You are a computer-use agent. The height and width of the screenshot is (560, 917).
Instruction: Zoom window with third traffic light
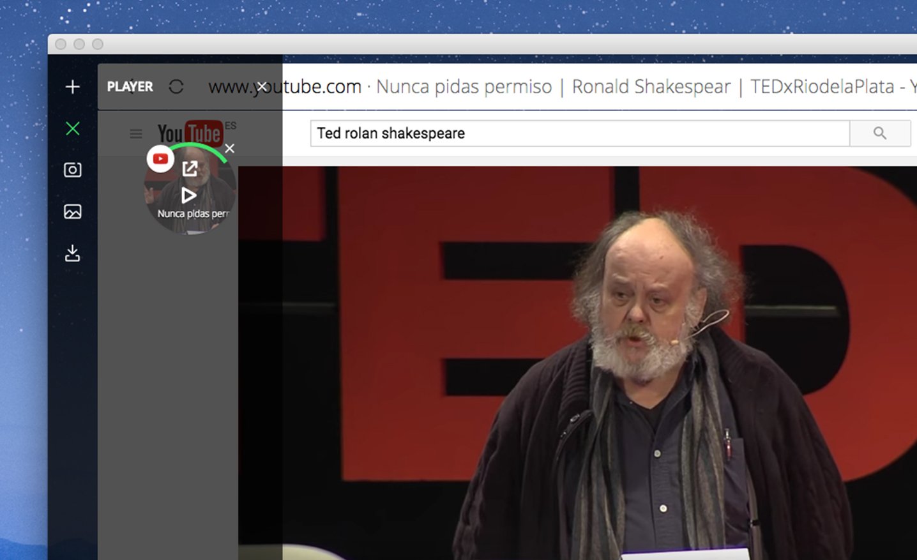pos(98,44)
